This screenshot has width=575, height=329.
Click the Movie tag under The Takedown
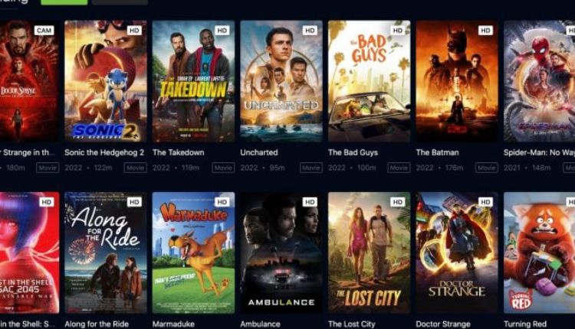pyautogui.click(x=223, y=168)
